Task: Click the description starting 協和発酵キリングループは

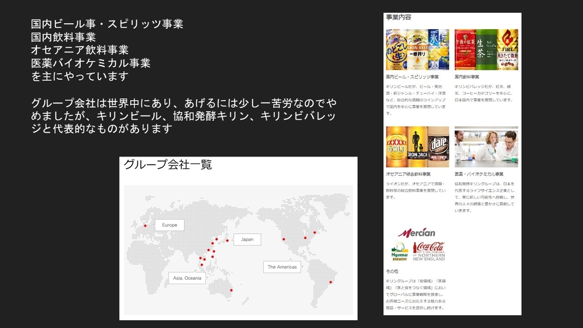Action: (x=485, y=197)
